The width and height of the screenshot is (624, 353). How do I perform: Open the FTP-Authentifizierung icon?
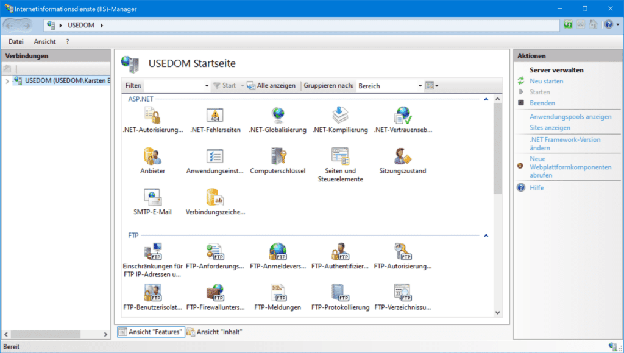pyautogui.click(x=340, y=251)
